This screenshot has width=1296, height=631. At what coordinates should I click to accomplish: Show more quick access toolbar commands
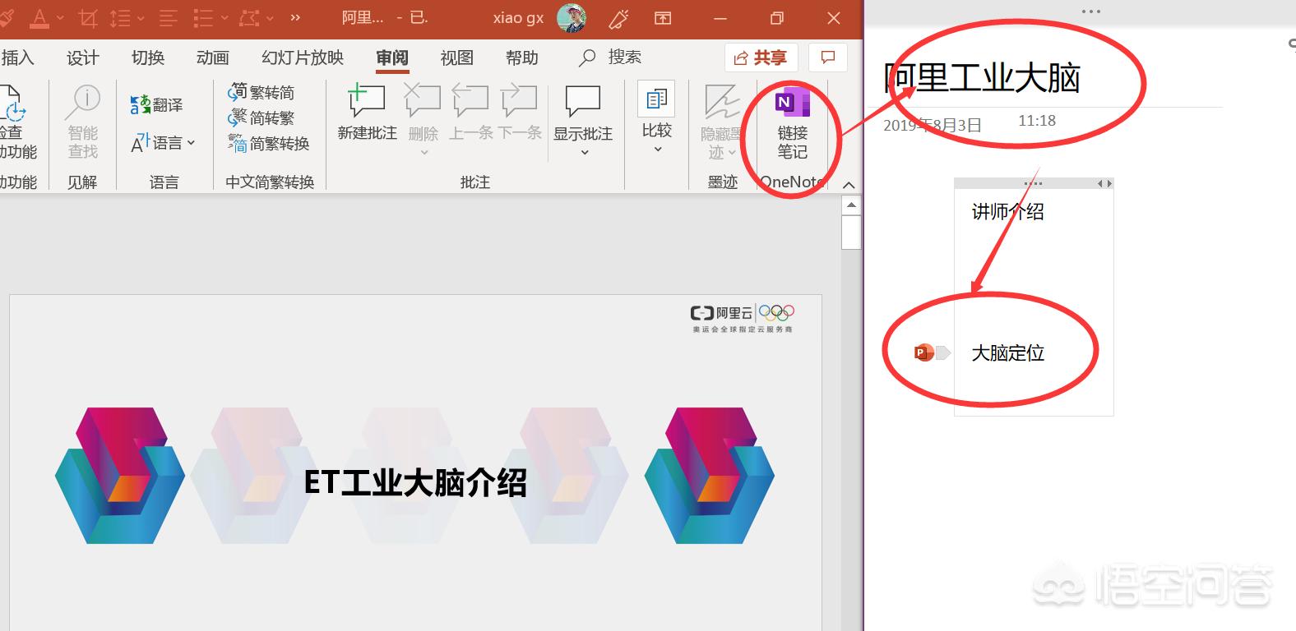[295, 17]
